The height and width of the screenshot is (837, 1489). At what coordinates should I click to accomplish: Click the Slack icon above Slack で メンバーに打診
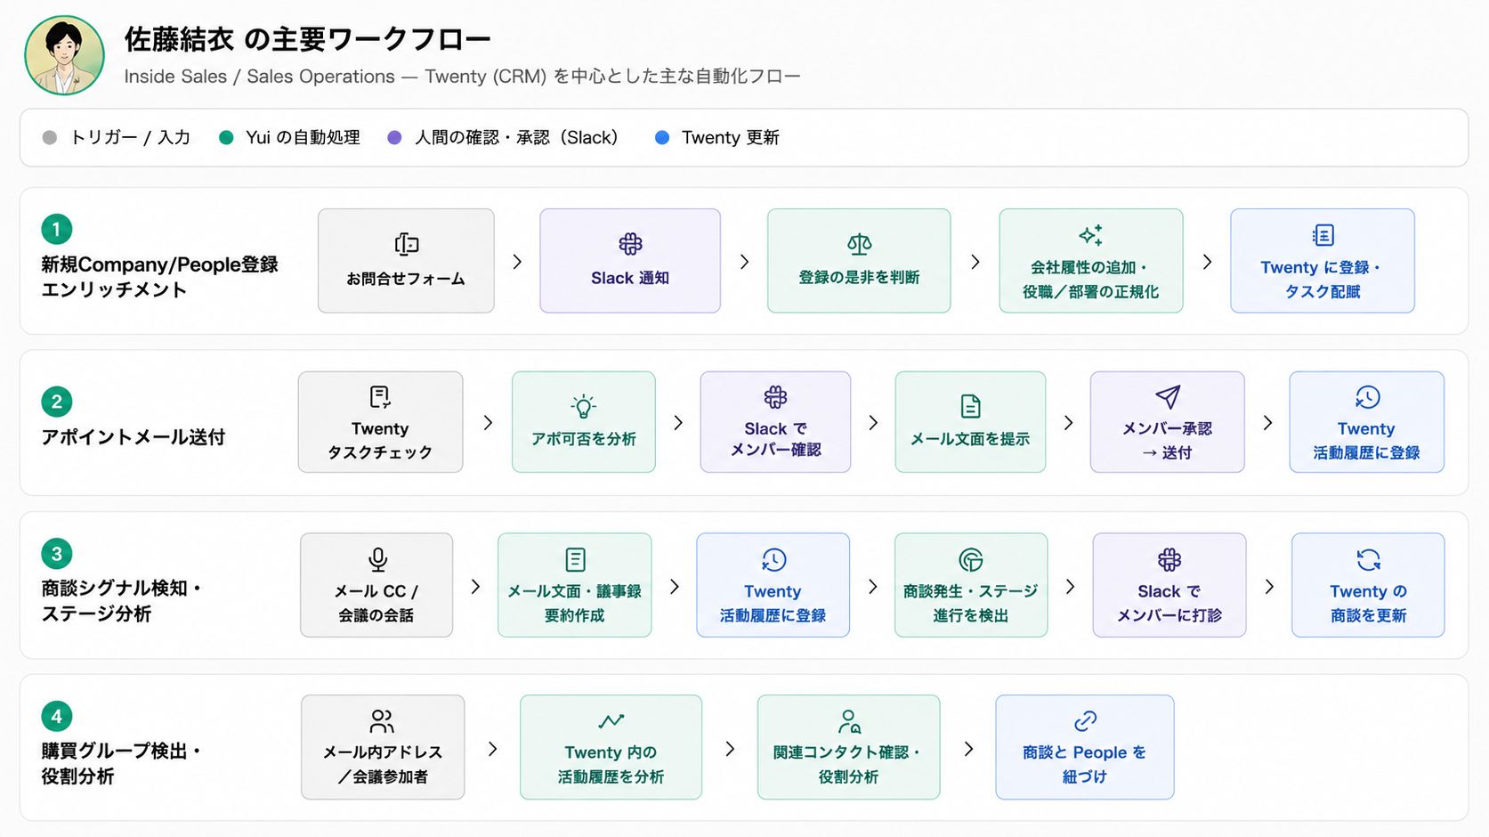click(1169, 559)
